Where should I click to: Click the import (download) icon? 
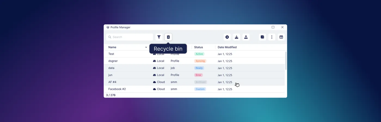tap(237, 37)
